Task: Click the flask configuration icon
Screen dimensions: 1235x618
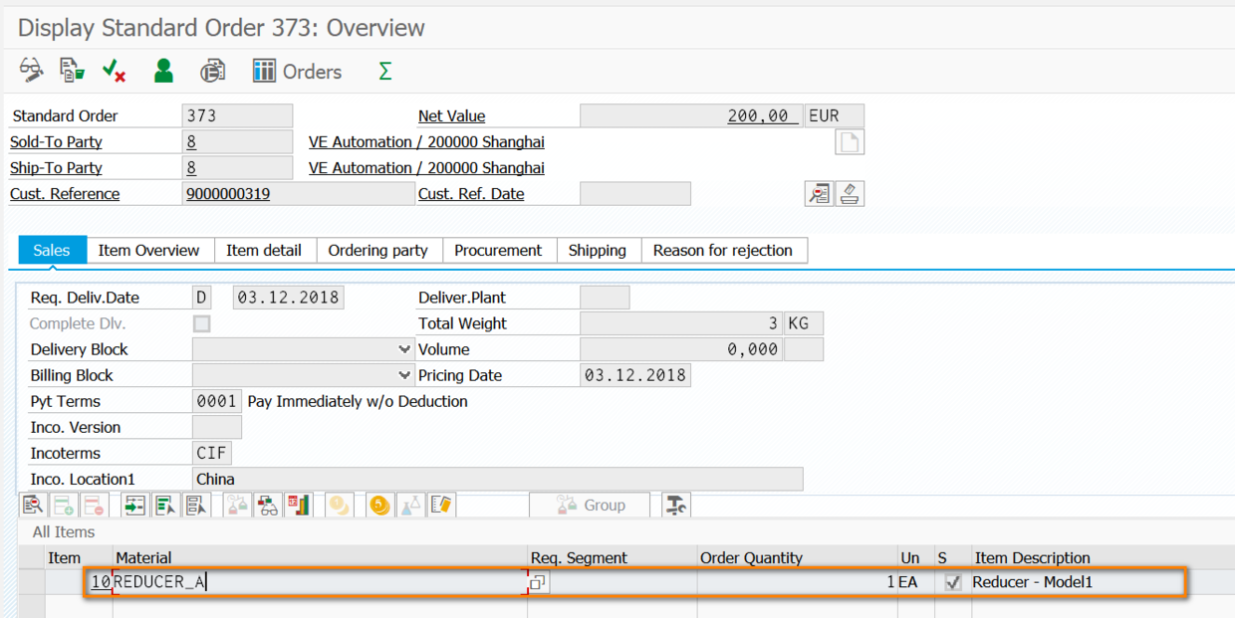Action: click(x=410, y=506)
